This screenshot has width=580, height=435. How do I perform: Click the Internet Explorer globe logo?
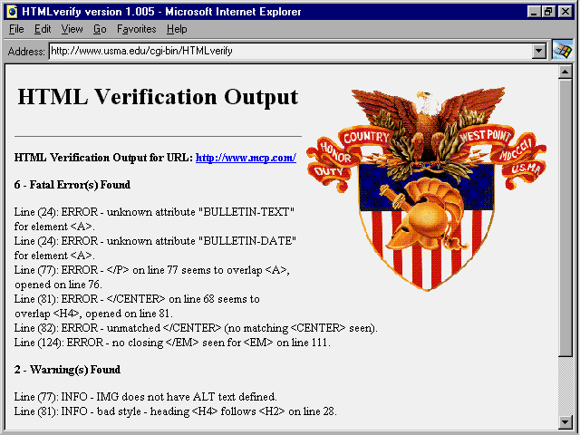click(x=563, y=50)
